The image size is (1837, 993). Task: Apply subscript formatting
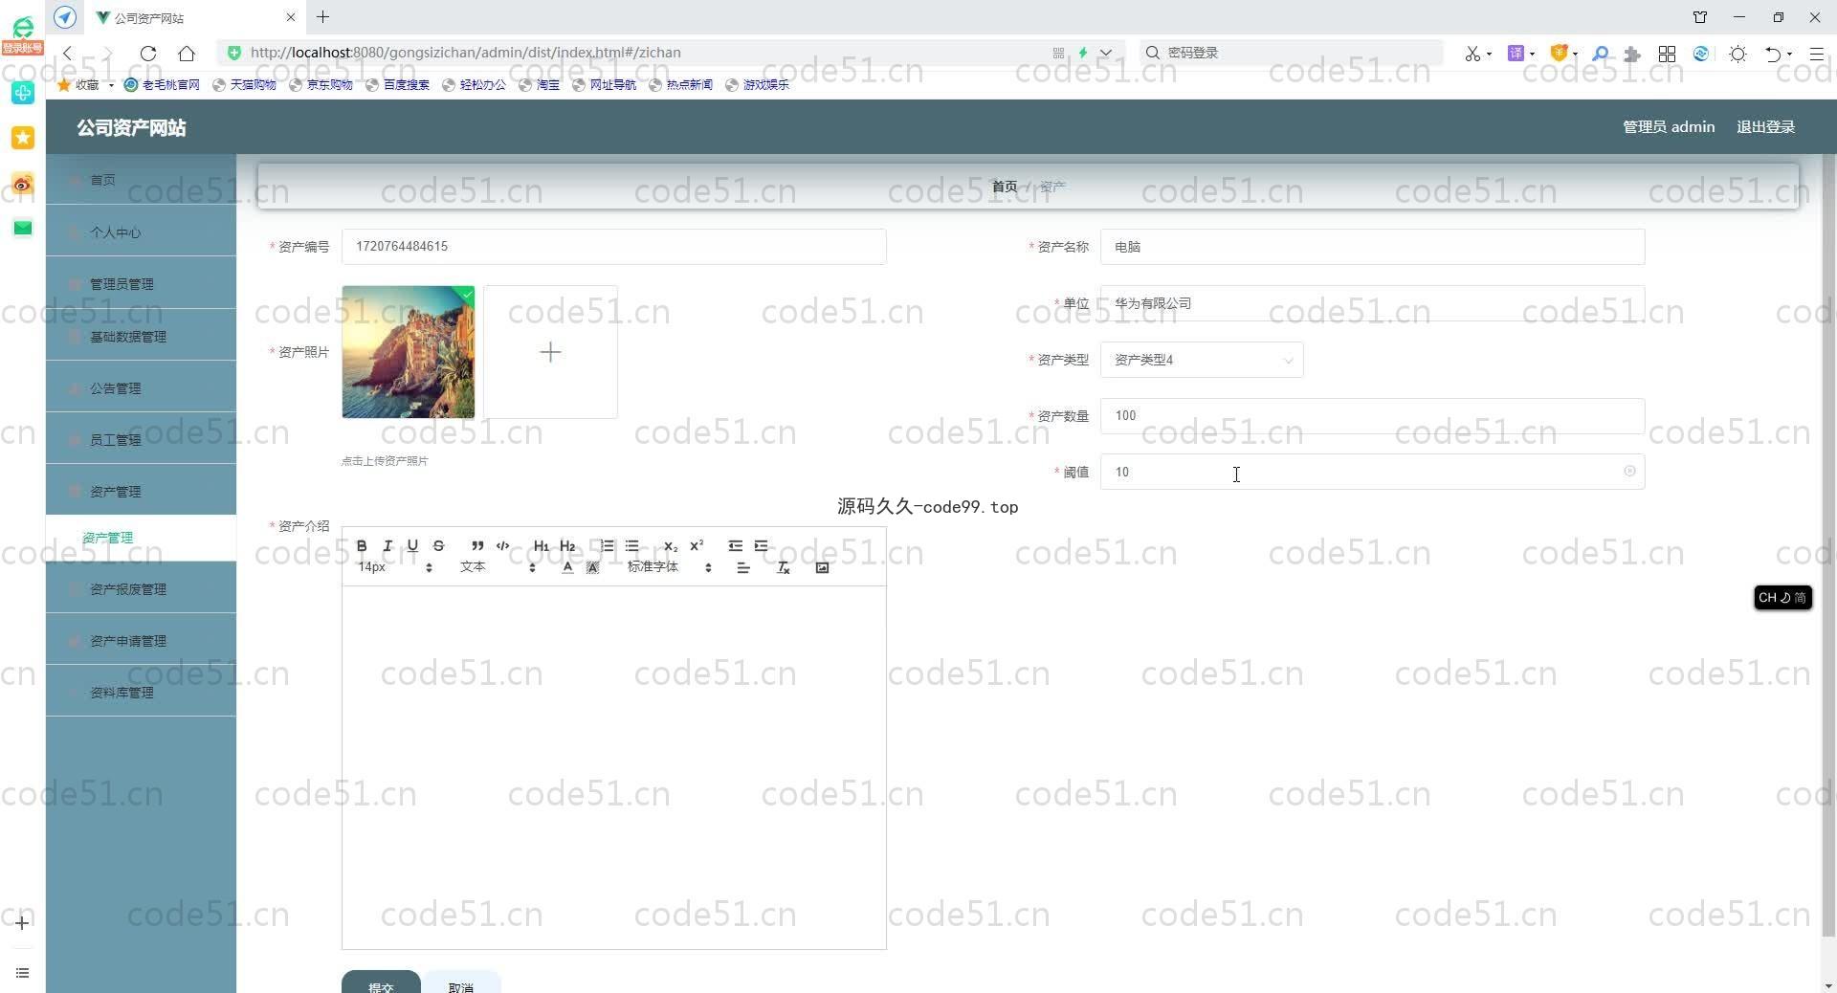coord(671,546)
